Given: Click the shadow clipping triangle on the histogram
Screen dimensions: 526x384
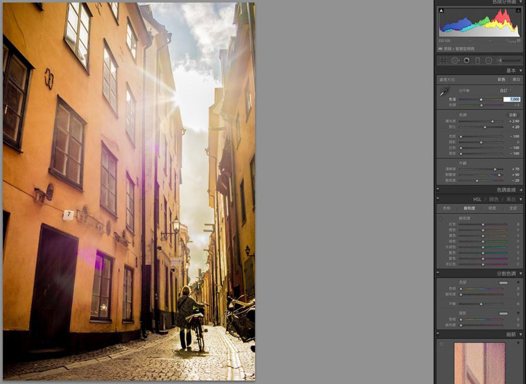Looking at the screenshot, I should click(x=441, y=11).
